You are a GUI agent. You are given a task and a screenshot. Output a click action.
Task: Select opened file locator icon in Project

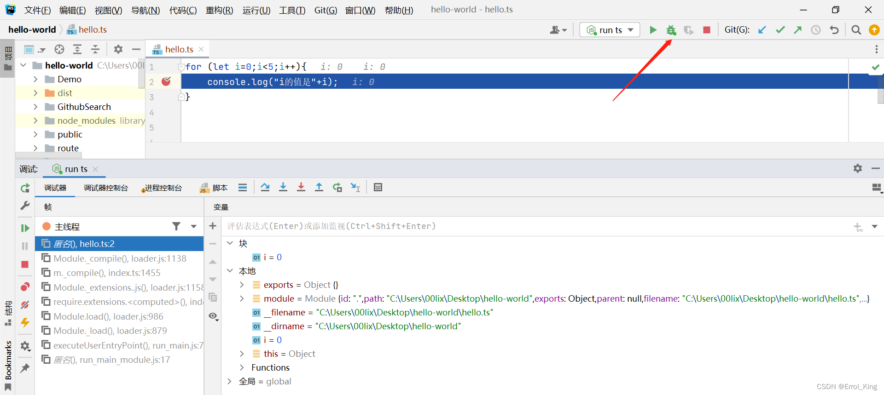pyautogui.click(x=59, y=49)
